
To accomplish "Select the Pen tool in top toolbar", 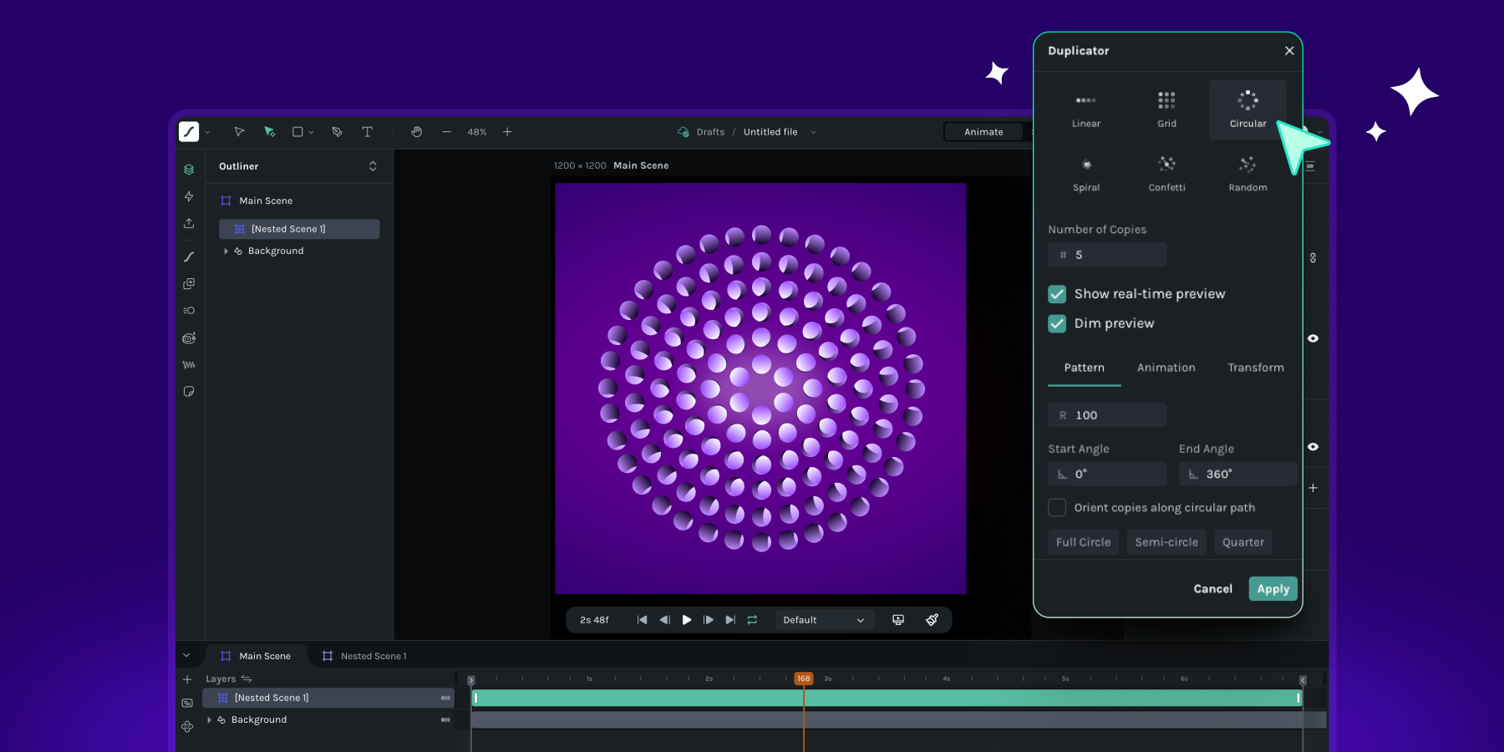I will coord(337,132).
